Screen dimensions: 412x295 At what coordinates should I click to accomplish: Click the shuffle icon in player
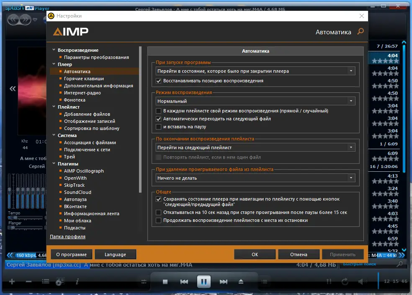(x=329, y=282)
